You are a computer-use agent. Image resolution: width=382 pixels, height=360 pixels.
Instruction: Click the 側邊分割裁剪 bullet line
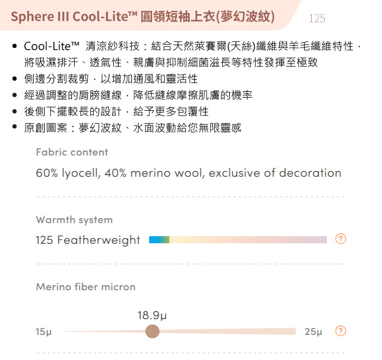coord(111,79)
